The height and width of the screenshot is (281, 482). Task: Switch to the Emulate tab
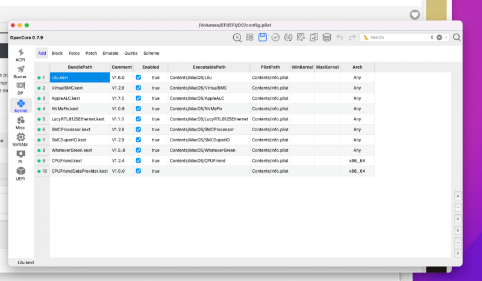[110, 53]
